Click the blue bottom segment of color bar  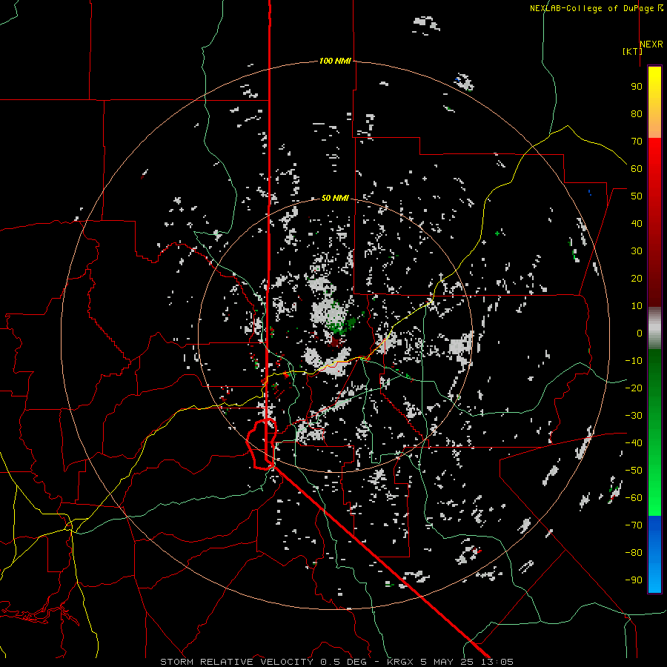click(x=654, y=554)
